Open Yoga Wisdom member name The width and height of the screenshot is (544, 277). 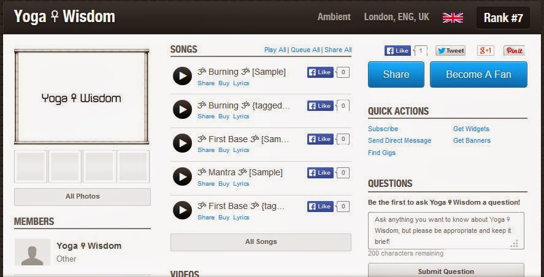(89, 246)
